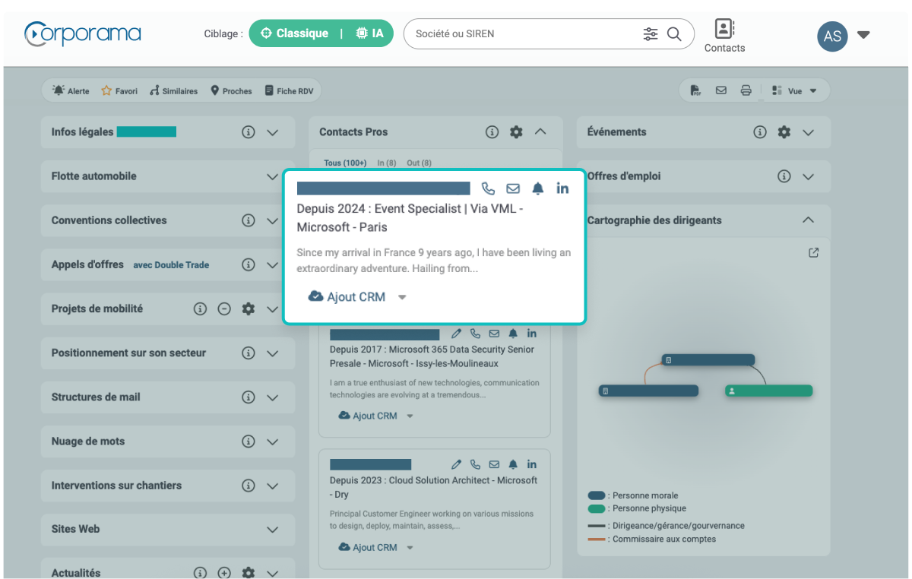912x579 pixels.
Task: Edit the Microsoft 365 Data Security contact
Action: [x=457, y=334]
